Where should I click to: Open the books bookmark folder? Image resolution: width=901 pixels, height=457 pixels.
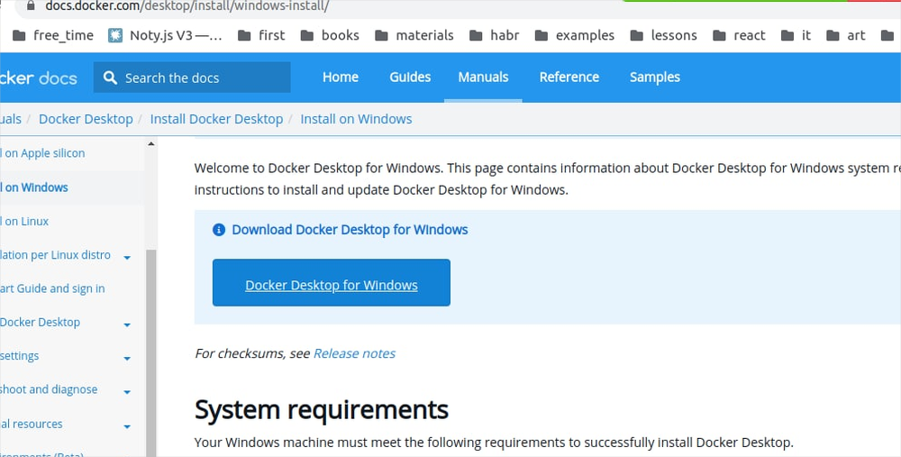(330, 36)
